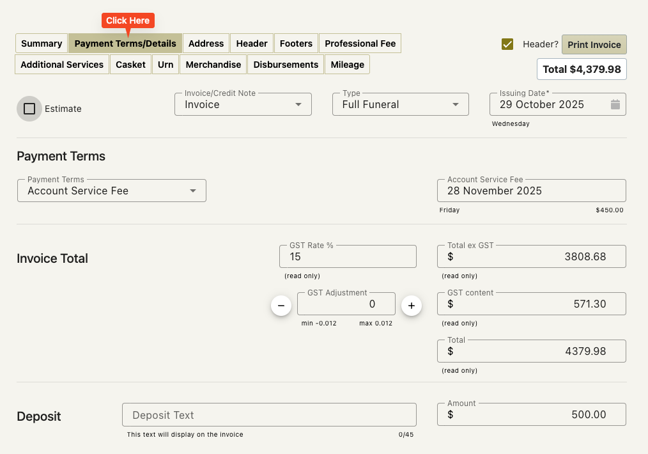Go to the Disbursements tab
Viewport: 648px width, 454px height.
pos(286,65)
